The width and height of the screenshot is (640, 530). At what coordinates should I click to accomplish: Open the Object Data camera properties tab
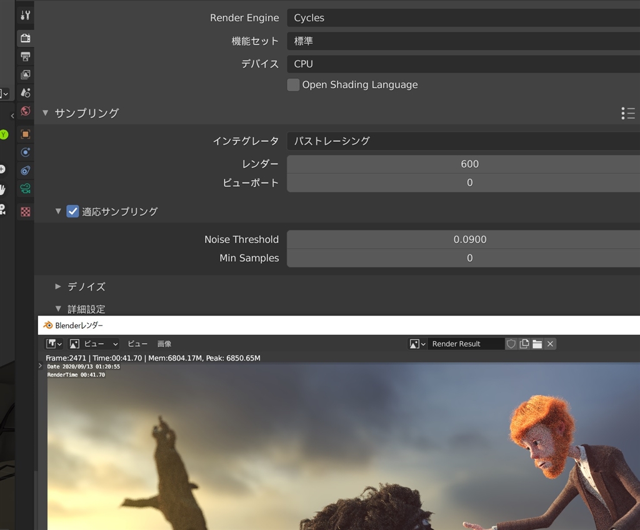(25, 188)
